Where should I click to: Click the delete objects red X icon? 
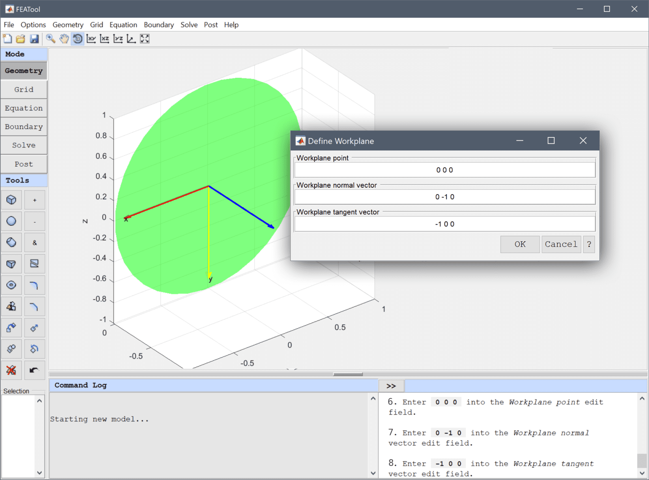click(x=11, y=370)
